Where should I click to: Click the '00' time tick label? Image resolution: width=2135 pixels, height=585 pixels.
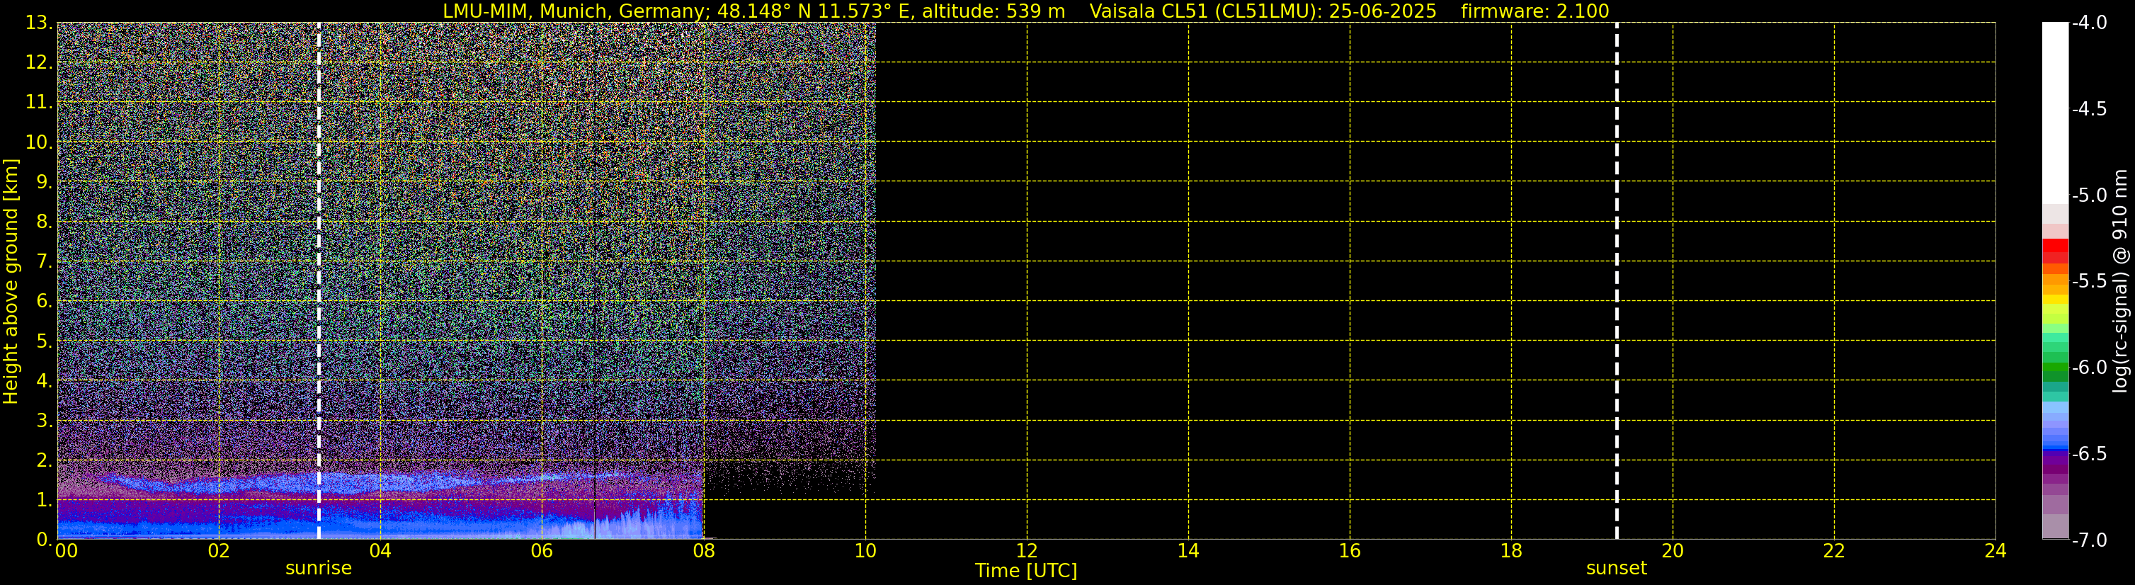pyautogui.click(x=67, y=551)
